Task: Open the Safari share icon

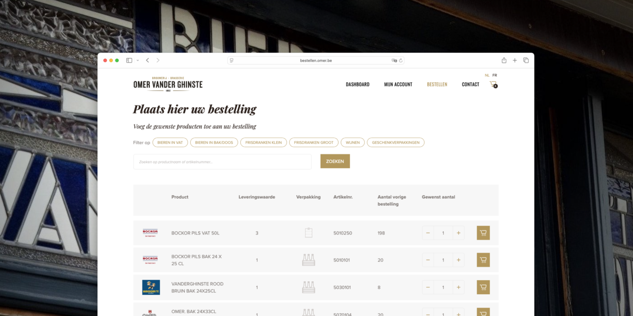Action: 504,60
